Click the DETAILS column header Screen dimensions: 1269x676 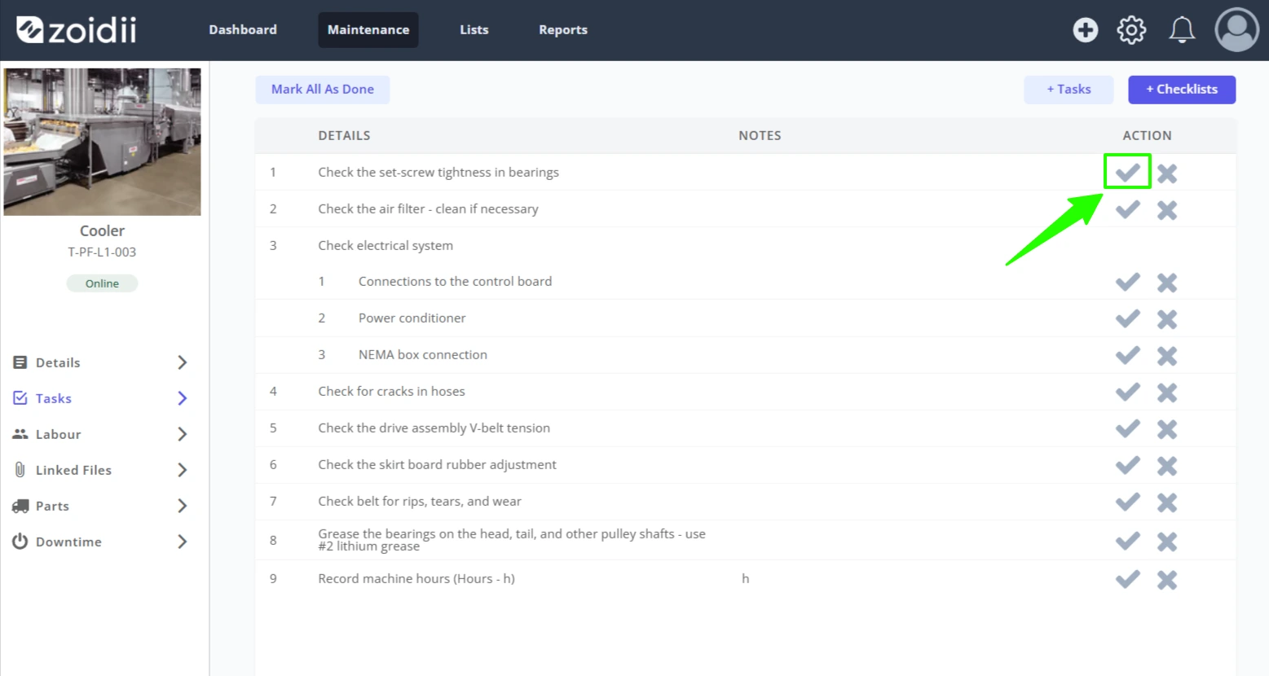[x=344, y=136]
